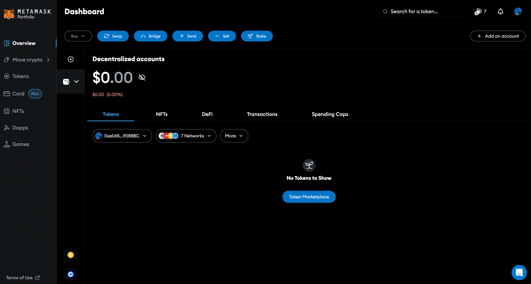Click the add account plus icon above the wallet strip

pos(71,59)
